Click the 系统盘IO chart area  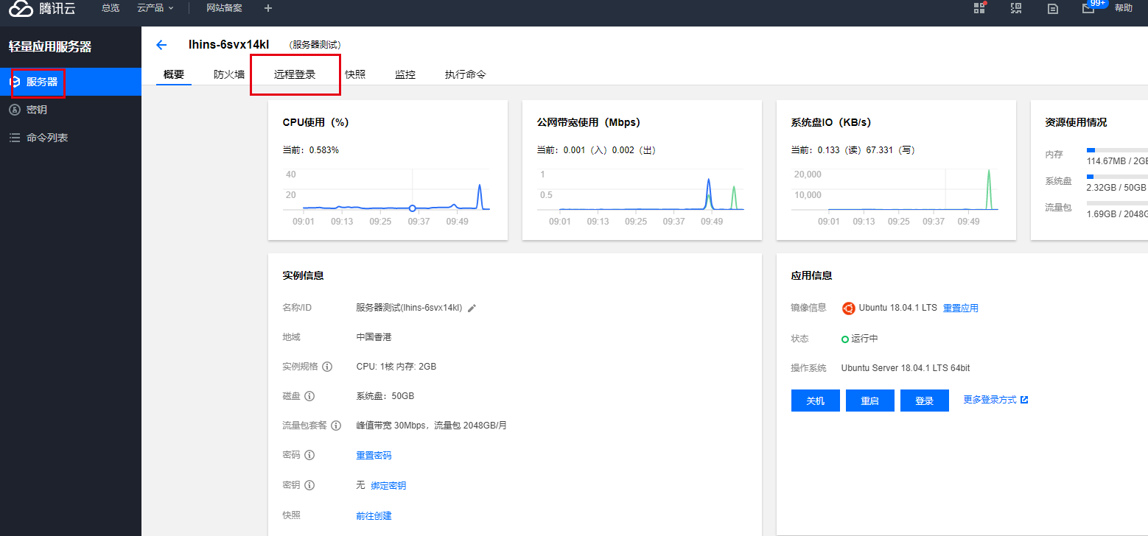895,190
